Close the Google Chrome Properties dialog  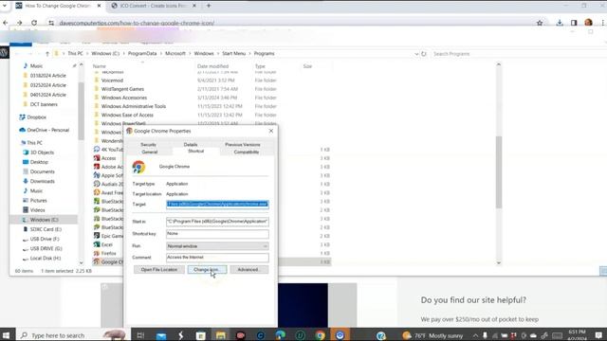[271, 131]
